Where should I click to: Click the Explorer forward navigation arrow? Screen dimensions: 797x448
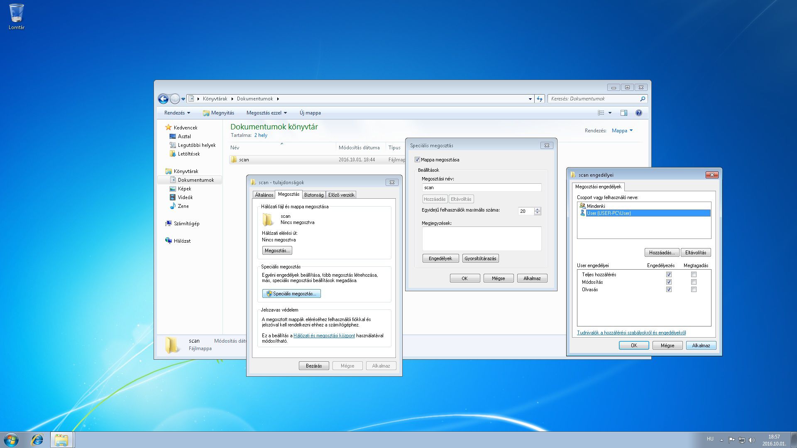tap(175, 99)
